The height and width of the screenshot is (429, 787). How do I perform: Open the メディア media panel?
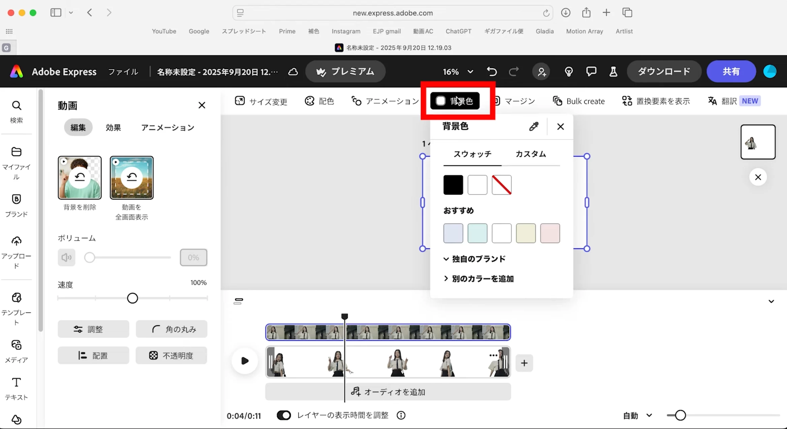[16, 352]
